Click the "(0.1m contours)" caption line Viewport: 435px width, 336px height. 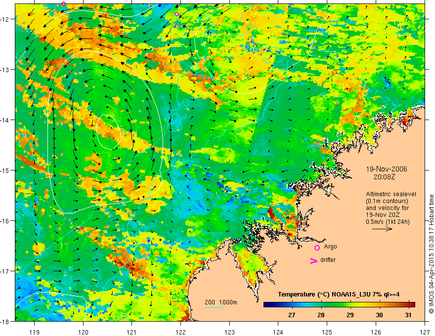click(x=387, y=201)
